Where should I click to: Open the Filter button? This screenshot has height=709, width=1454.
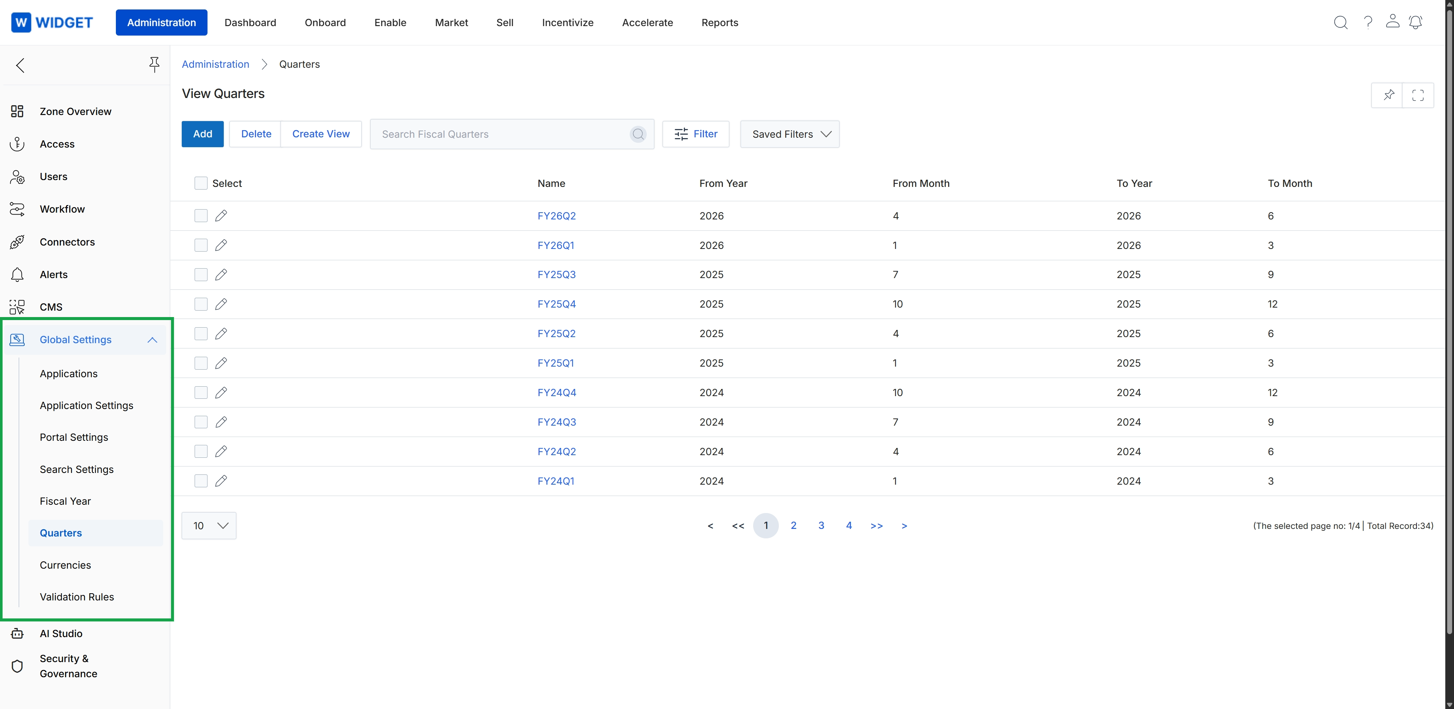[x=696, y=134]
